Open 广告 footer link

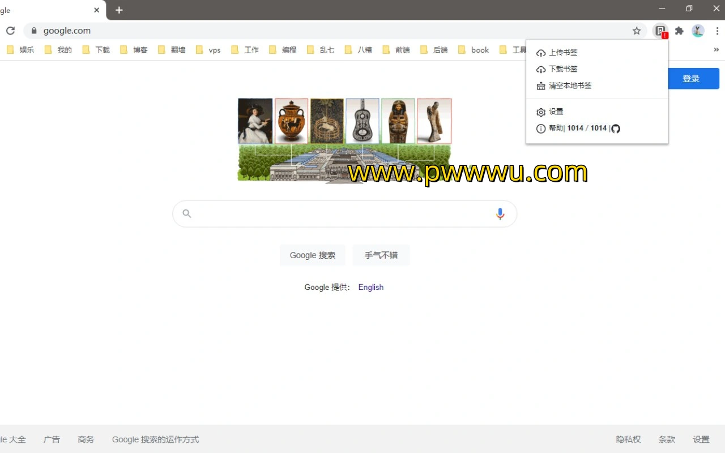(x=52, y=439)
